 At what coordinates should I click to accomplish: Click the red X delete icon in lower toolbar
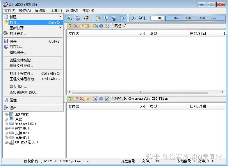81,98
